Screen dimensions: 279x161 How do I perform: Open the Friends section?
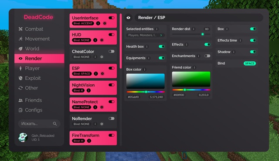(39, 100)
